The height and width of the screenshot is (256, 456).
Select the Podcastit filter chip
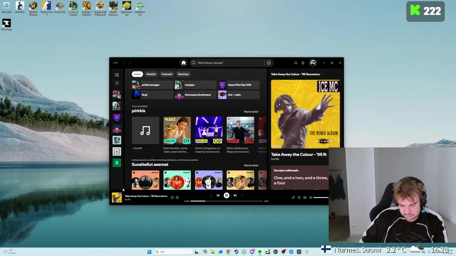[x=167, y=74]
